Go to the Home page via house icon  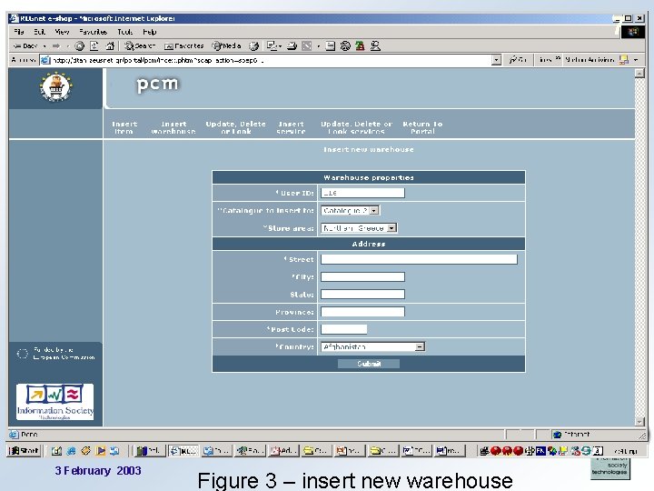(110, 46)
